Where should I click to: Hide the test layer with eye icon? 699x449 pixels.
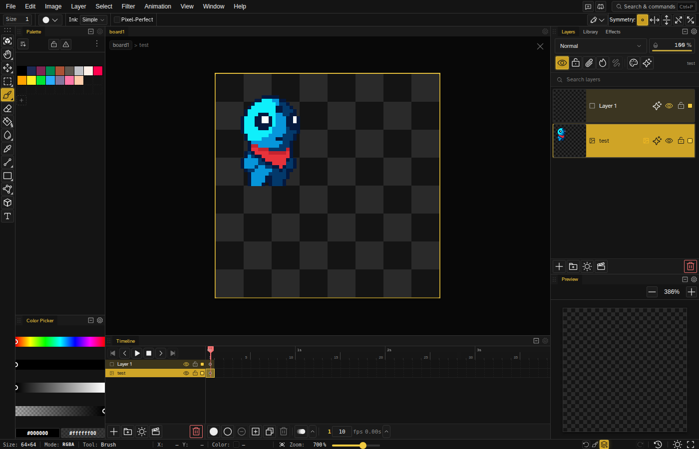click(x=669, y=141)
